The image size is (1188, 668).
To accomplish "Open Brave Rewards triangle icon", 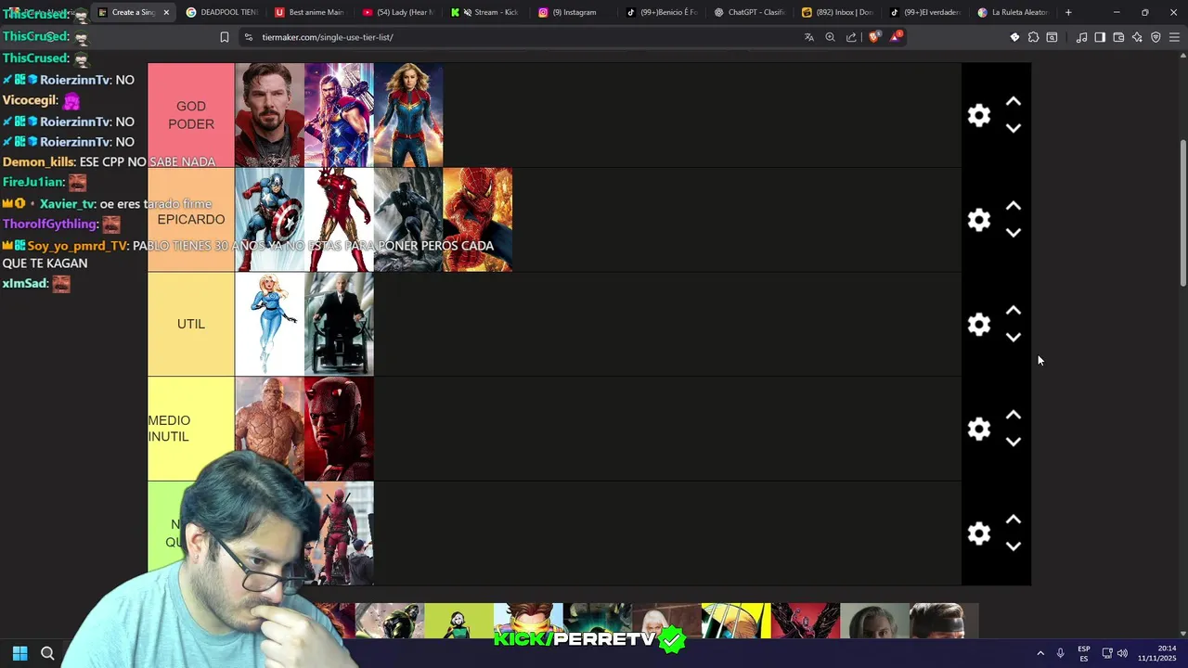I will point(896,37).
